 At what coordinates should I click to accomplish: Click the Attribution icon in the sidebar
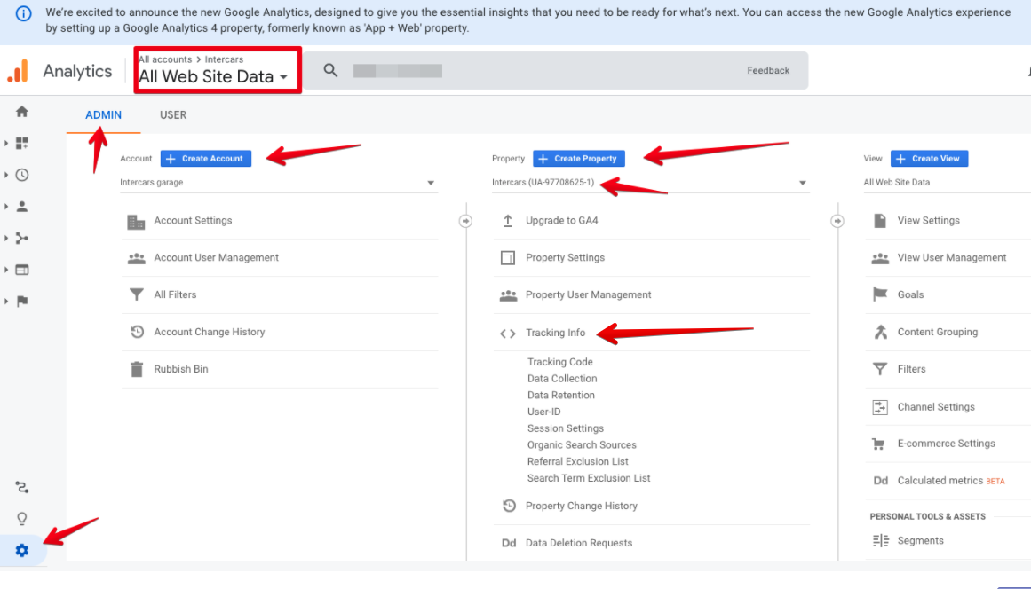(22, 487)
